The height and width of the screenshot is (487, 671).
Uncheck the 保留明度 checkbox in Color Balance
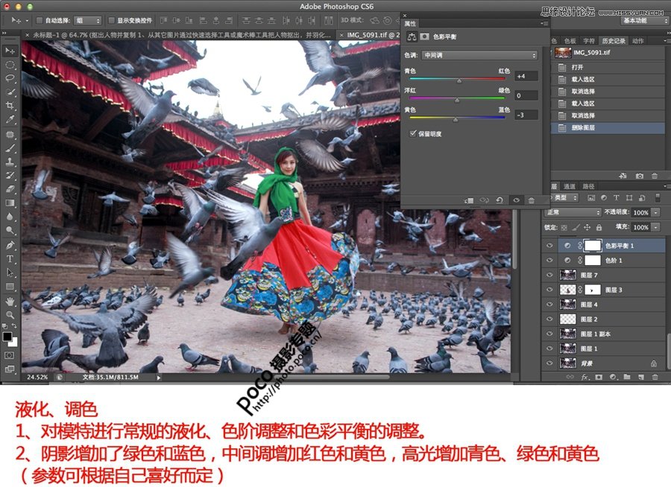coord(412,134)
